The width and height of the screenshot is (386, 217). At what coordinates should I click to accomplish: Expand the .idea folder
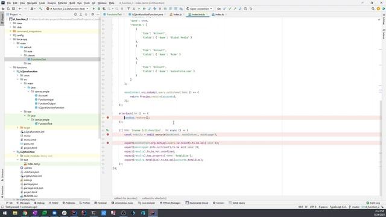(x=10, y=23)
